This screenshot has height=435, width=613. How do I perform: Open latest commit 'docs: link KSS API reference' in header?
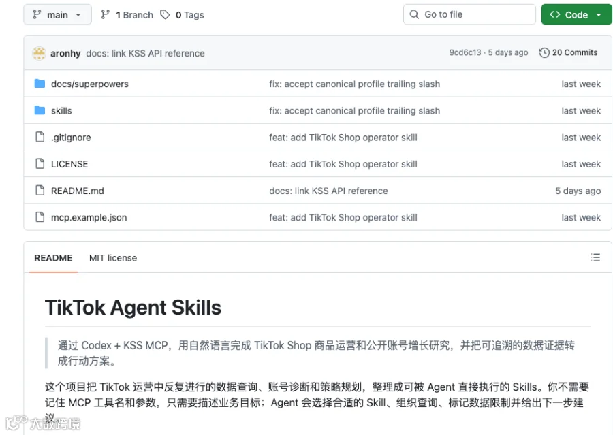(x=146, y=54)
